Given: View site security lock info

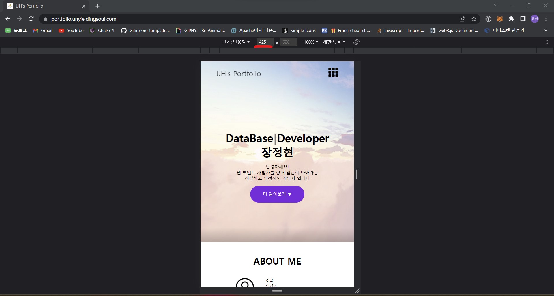Looking at the screenshot, I should coord(45,19).
